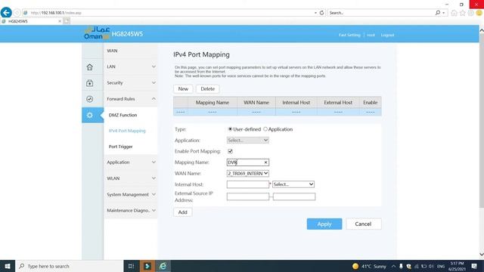Screen dimensions: 484x272
Task: Select the User-defined type radio button
Action: (230, 129)
